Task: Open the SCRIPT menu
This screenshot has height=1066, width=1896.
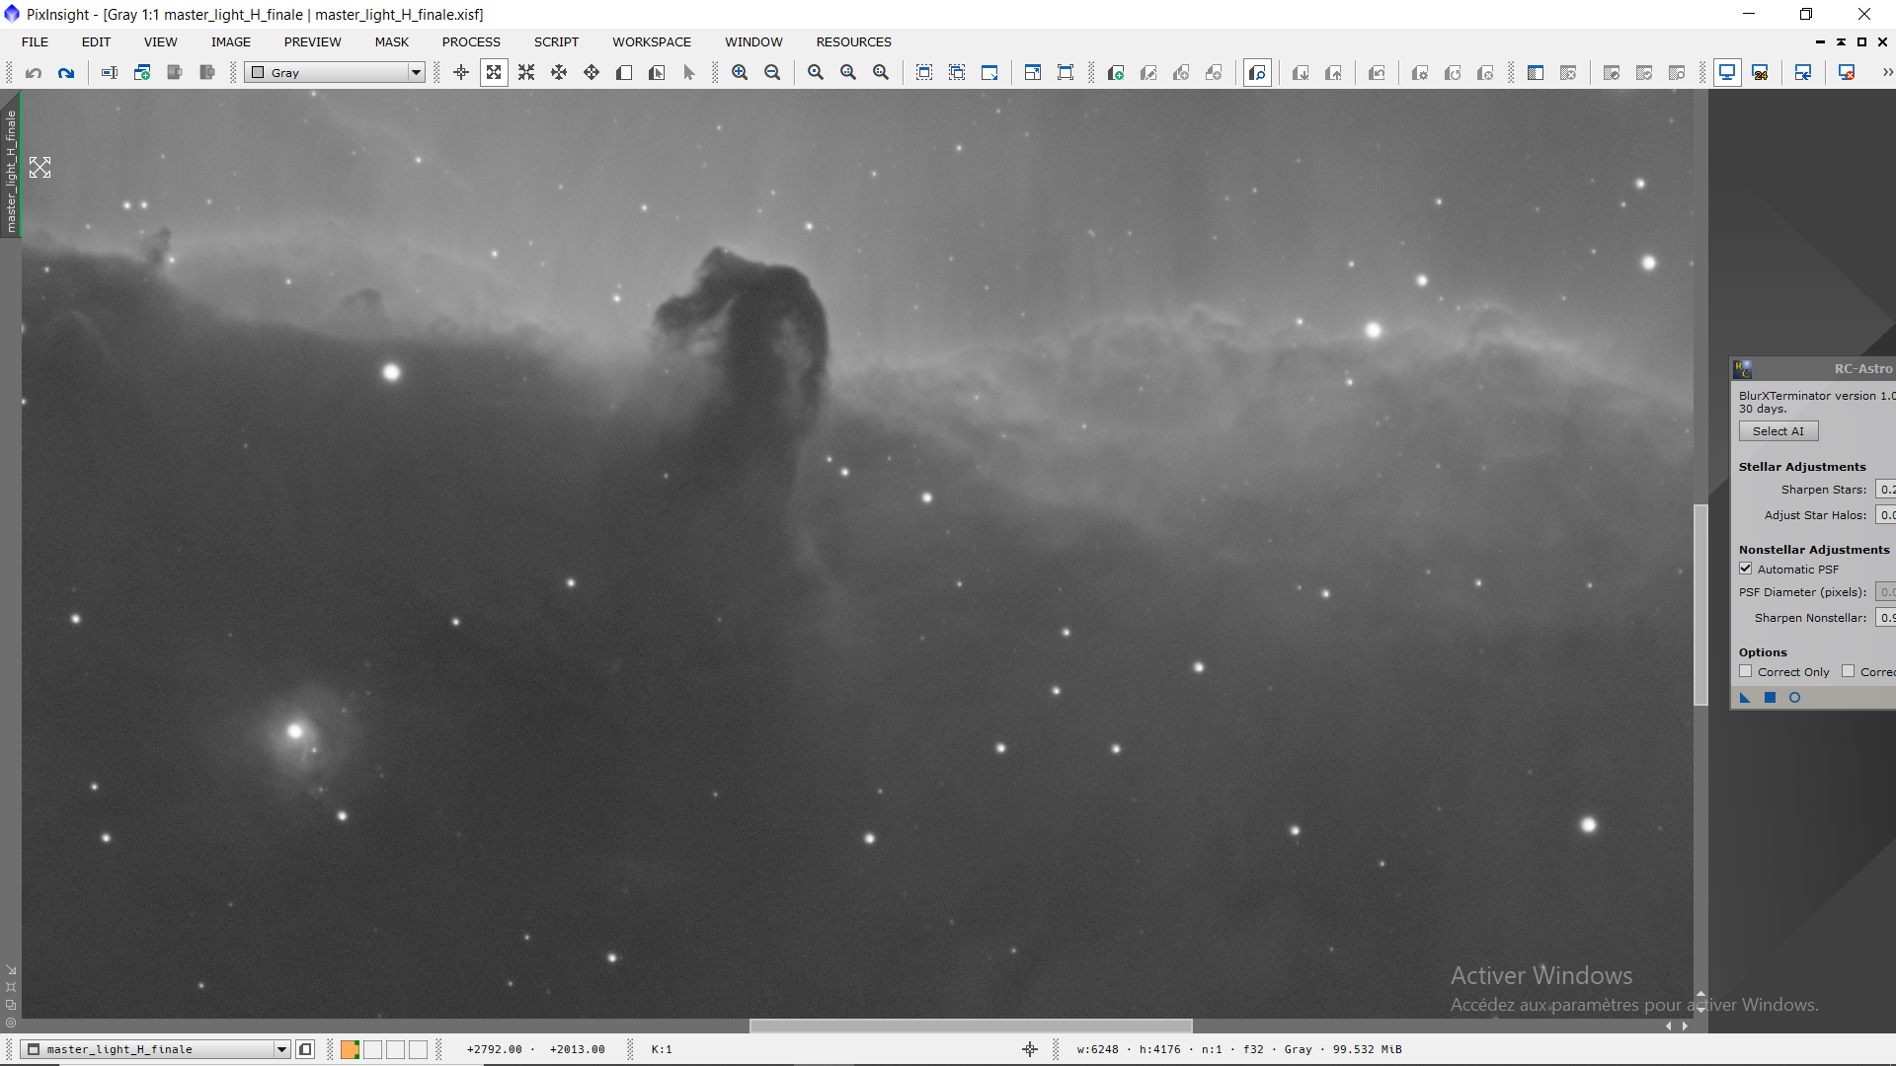Action: tap(556, 41)
